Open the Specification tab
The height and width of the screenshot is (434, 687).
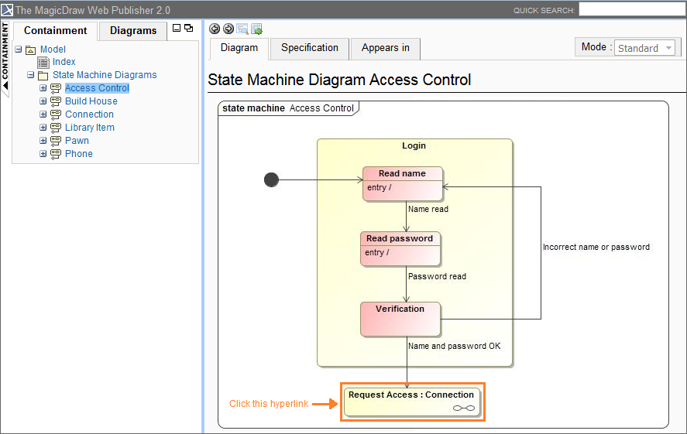[309, 48]
